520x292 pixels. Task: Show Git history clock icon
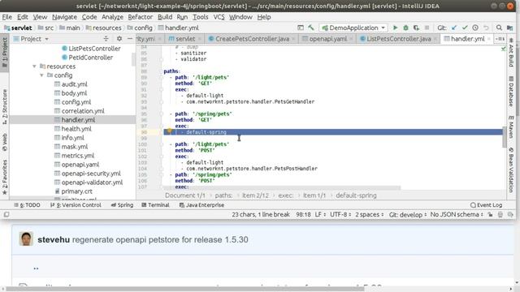coord(475,28)
